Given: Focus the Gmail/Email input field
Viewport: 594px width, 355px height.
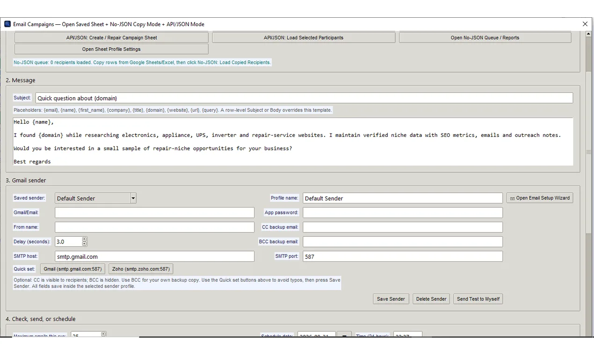Looking at the screenshot, I should click(154, 213).
